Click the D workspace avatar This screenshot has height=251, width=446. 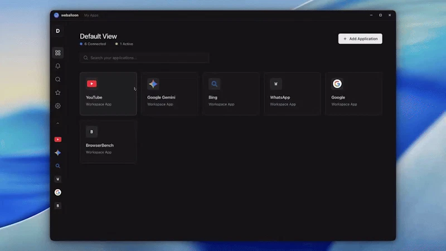(58, 31)
